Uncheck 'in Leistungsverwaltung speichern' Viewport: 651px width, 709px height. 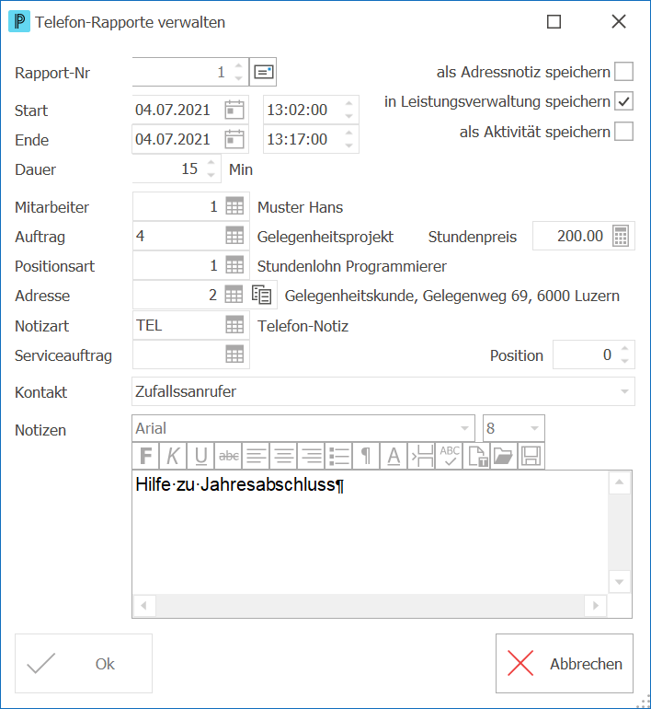623,101
